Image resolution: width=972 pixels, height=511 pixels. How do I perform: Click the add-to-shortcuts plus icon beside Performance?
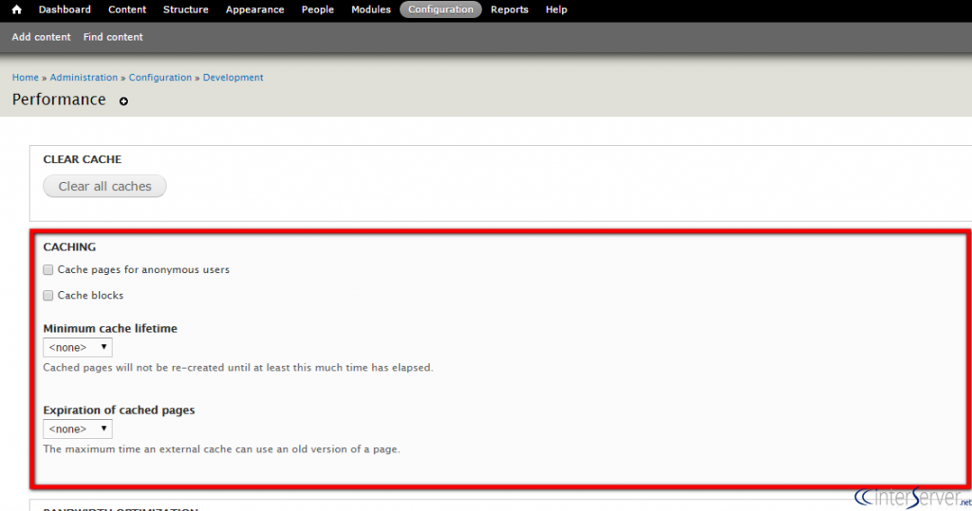[124, 100]
